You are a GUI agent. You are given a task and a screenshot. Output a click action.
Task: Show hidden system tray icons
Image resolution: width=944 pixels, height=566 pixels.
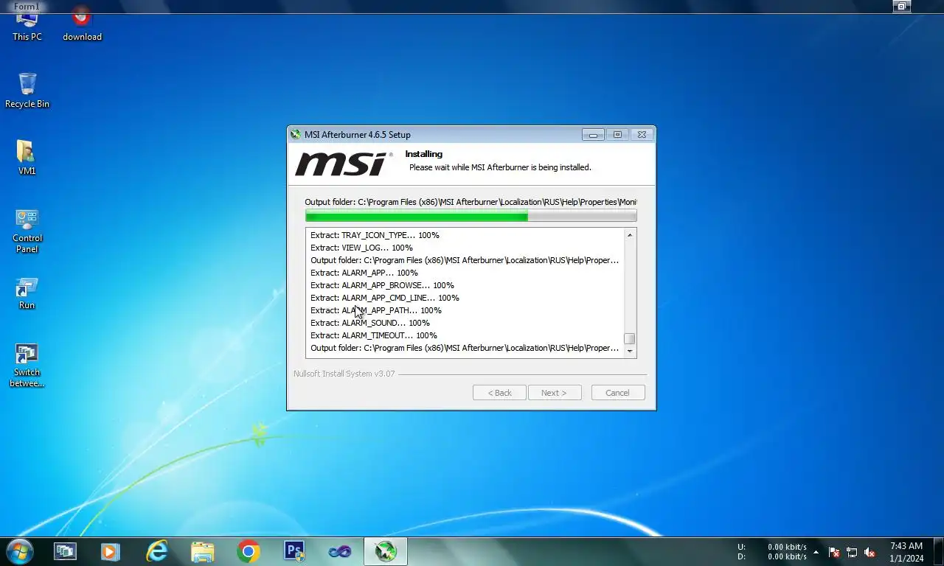[816, 552]
